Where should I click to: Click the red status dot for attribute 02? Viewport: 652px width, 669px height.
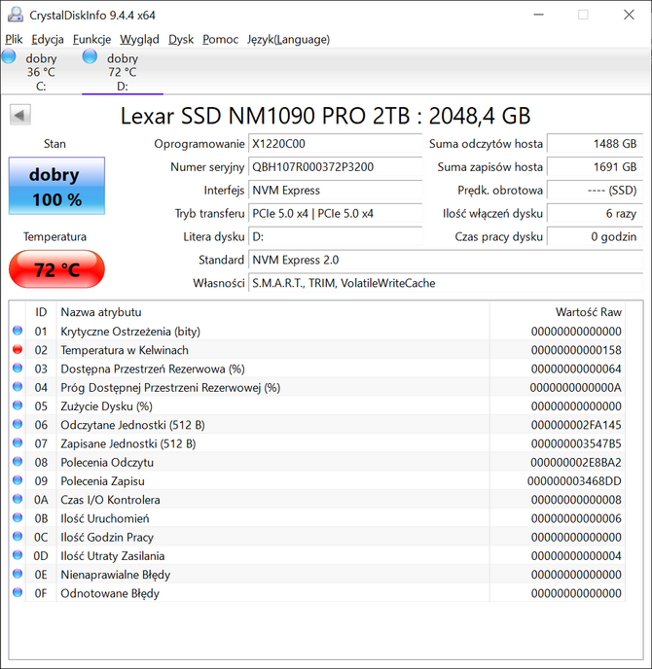[18, 349]
